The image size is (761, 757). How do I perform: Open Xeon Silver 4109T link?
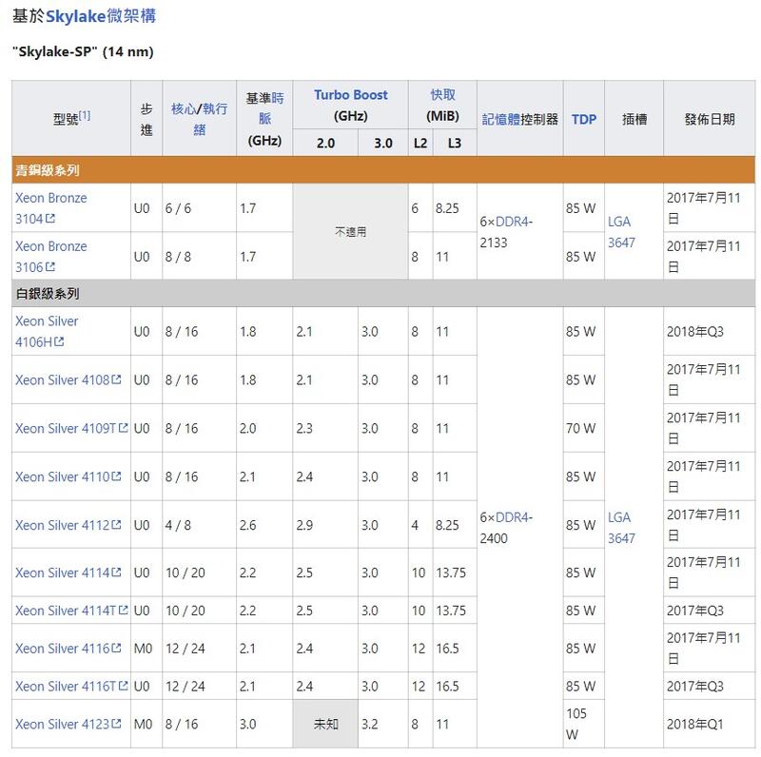point(66,429)
